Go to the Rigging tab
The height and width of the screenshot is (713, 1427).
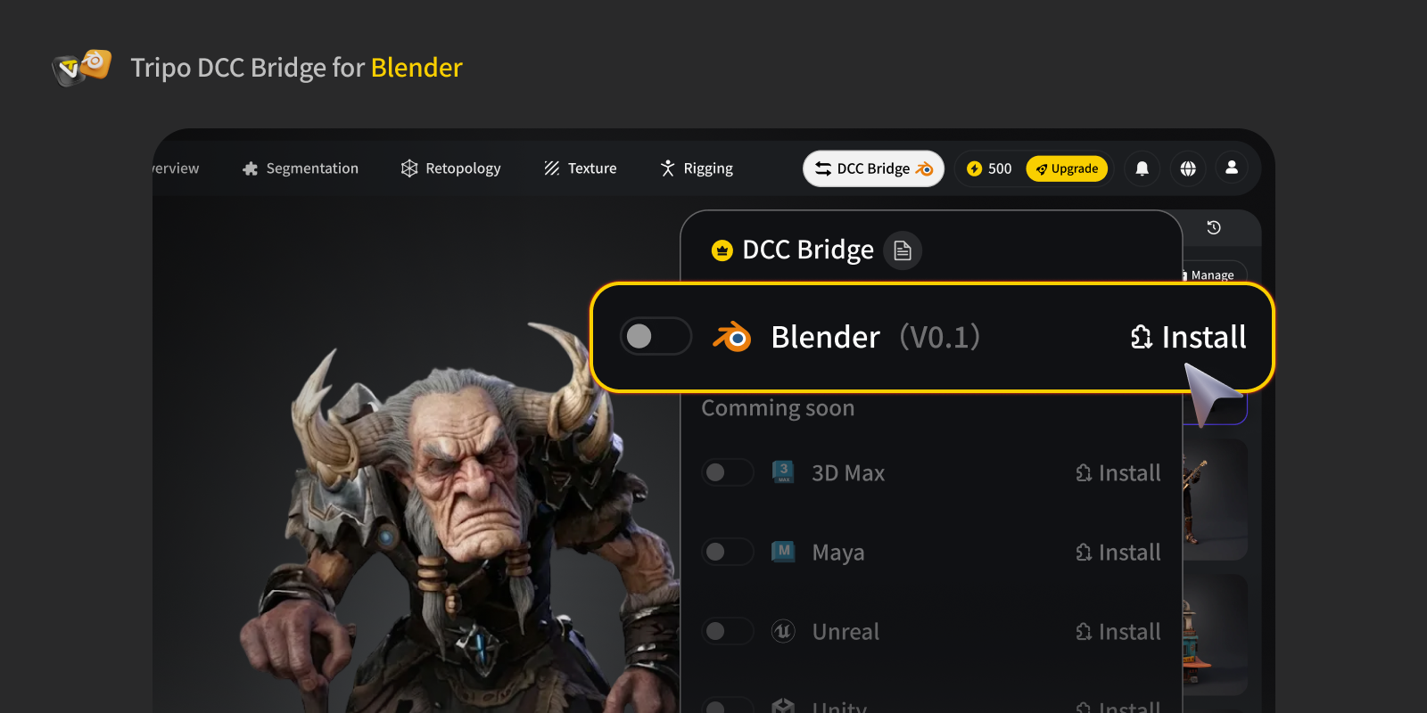pyautogui.click(x=697, y=168)
